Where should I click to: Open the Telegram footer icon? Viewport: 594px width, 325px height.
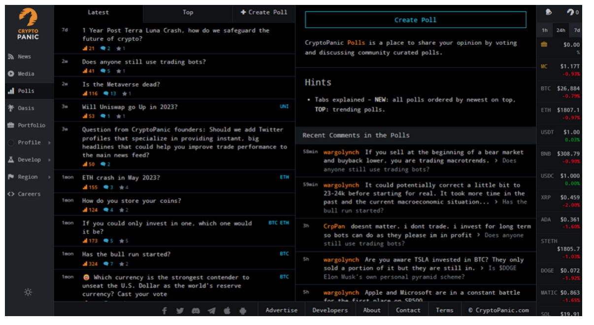(211, 311)
